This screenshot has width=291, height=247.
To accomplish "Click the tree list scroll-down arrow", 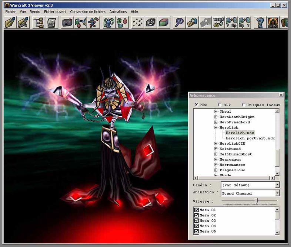I will tap(277, 174).
